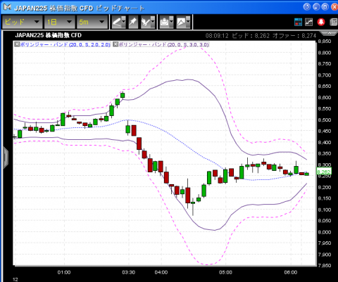Image resolution: width=338 pixels, height=282 pixels.
Task: Click the chart type icon
Action: pos(181,22)
